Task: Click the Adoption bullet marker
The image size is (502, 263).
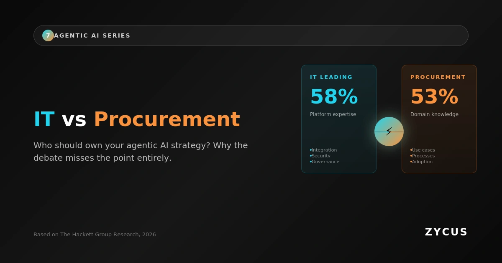Action: coord(410,162)
